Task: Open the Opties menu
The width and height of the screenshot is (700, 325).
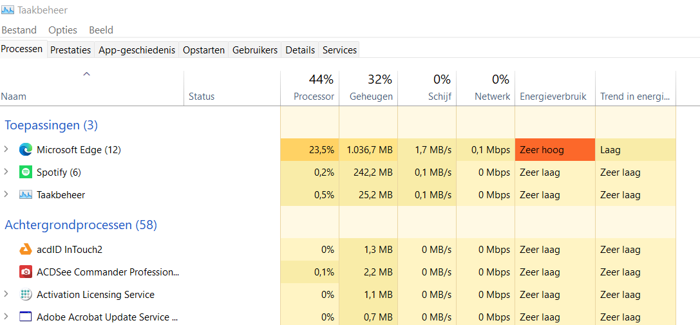Action: [63, 30]
